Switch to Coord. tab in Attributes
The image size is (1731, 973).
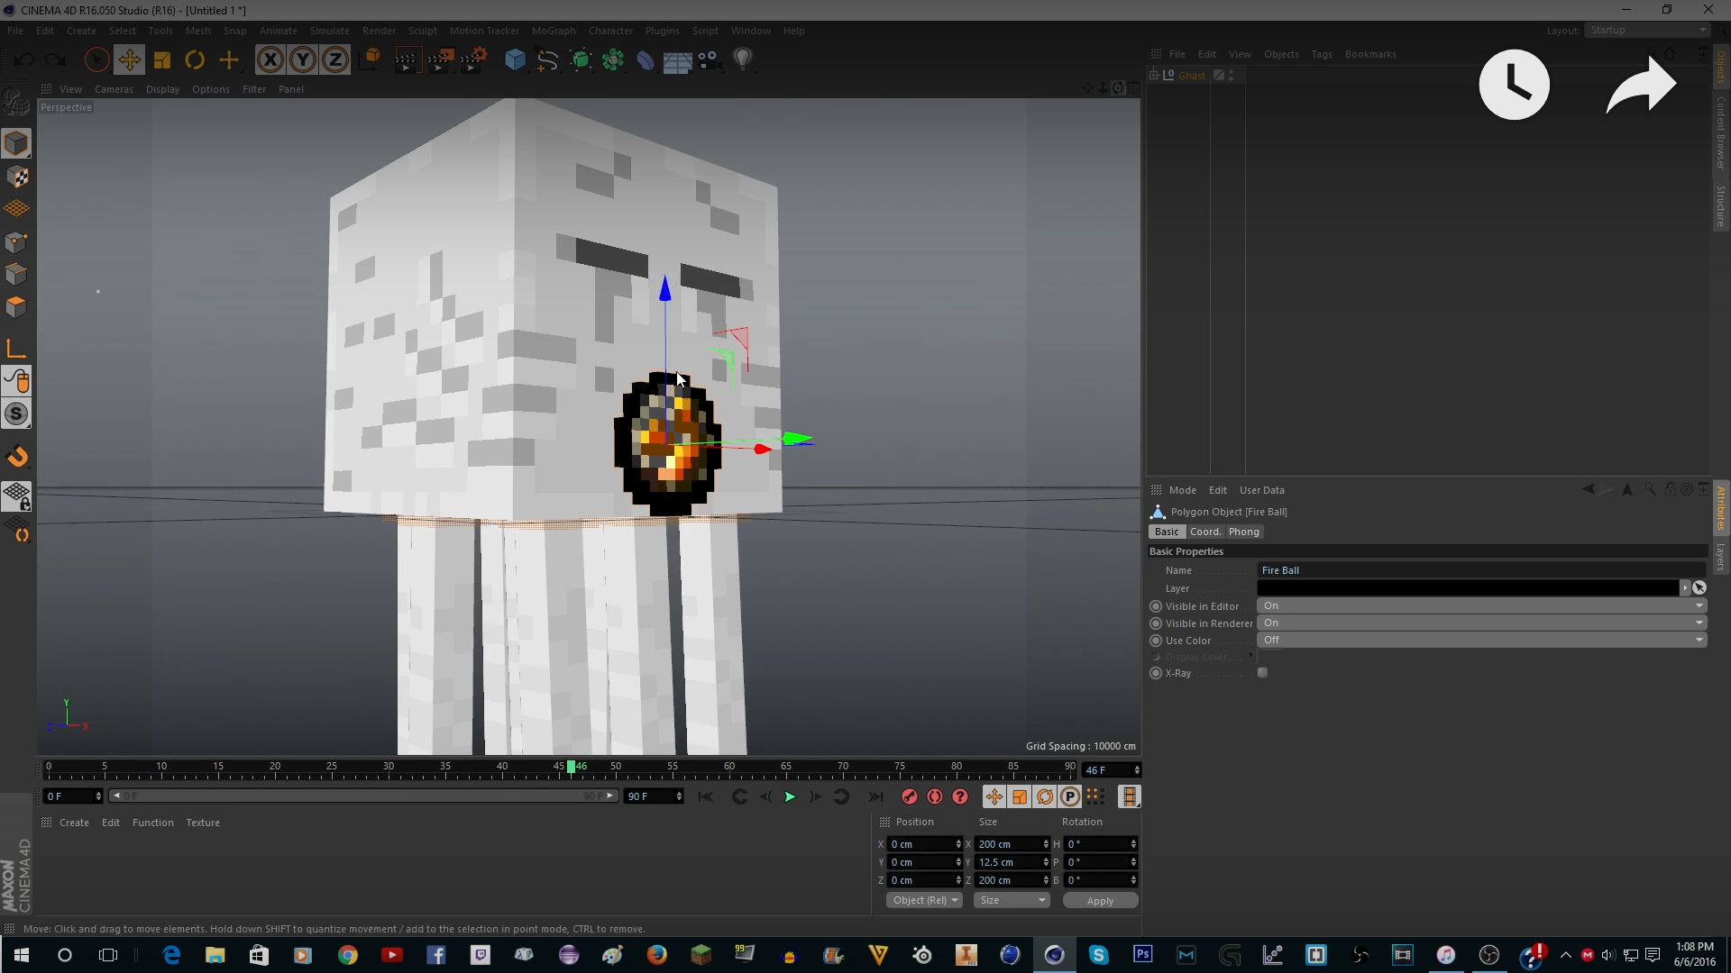[1204, 532]
